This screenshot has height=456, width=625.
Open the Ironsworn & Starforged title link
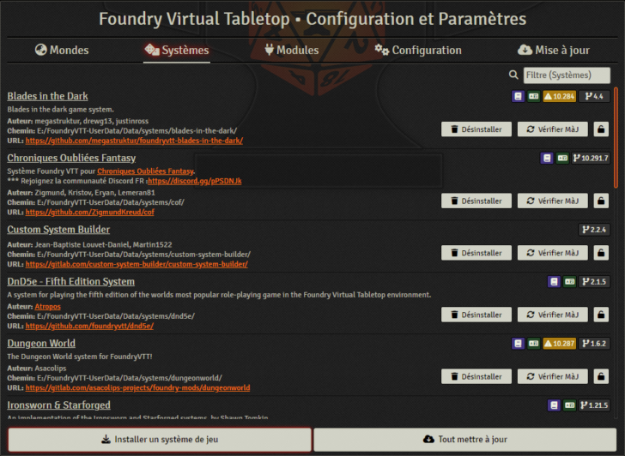pos(58,405)
